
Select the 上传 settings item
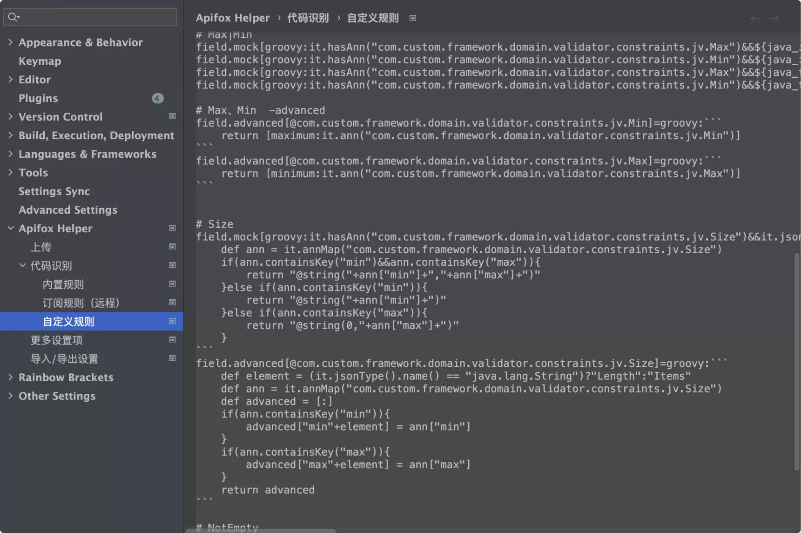point(41,247)
